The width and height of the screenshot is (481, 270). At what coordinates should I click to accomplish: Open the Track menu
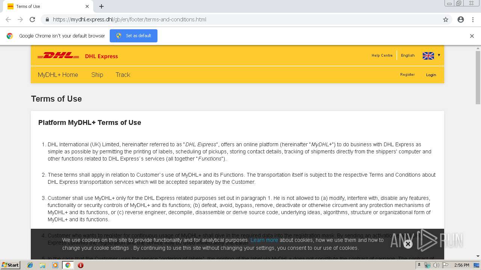(123, 75)
